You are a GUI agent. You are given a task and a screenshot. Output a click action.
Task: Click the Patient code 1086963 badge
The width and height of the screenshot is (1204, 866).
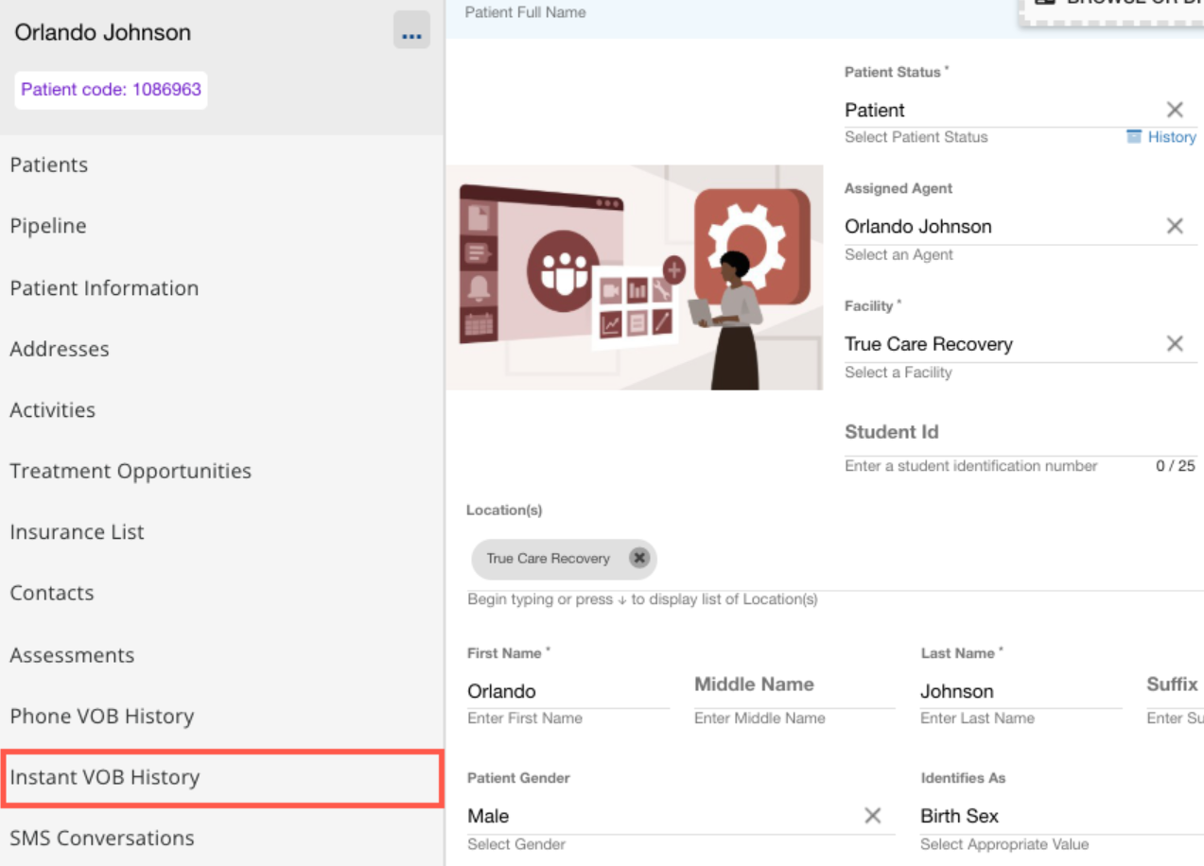click(x=112, y=90)
